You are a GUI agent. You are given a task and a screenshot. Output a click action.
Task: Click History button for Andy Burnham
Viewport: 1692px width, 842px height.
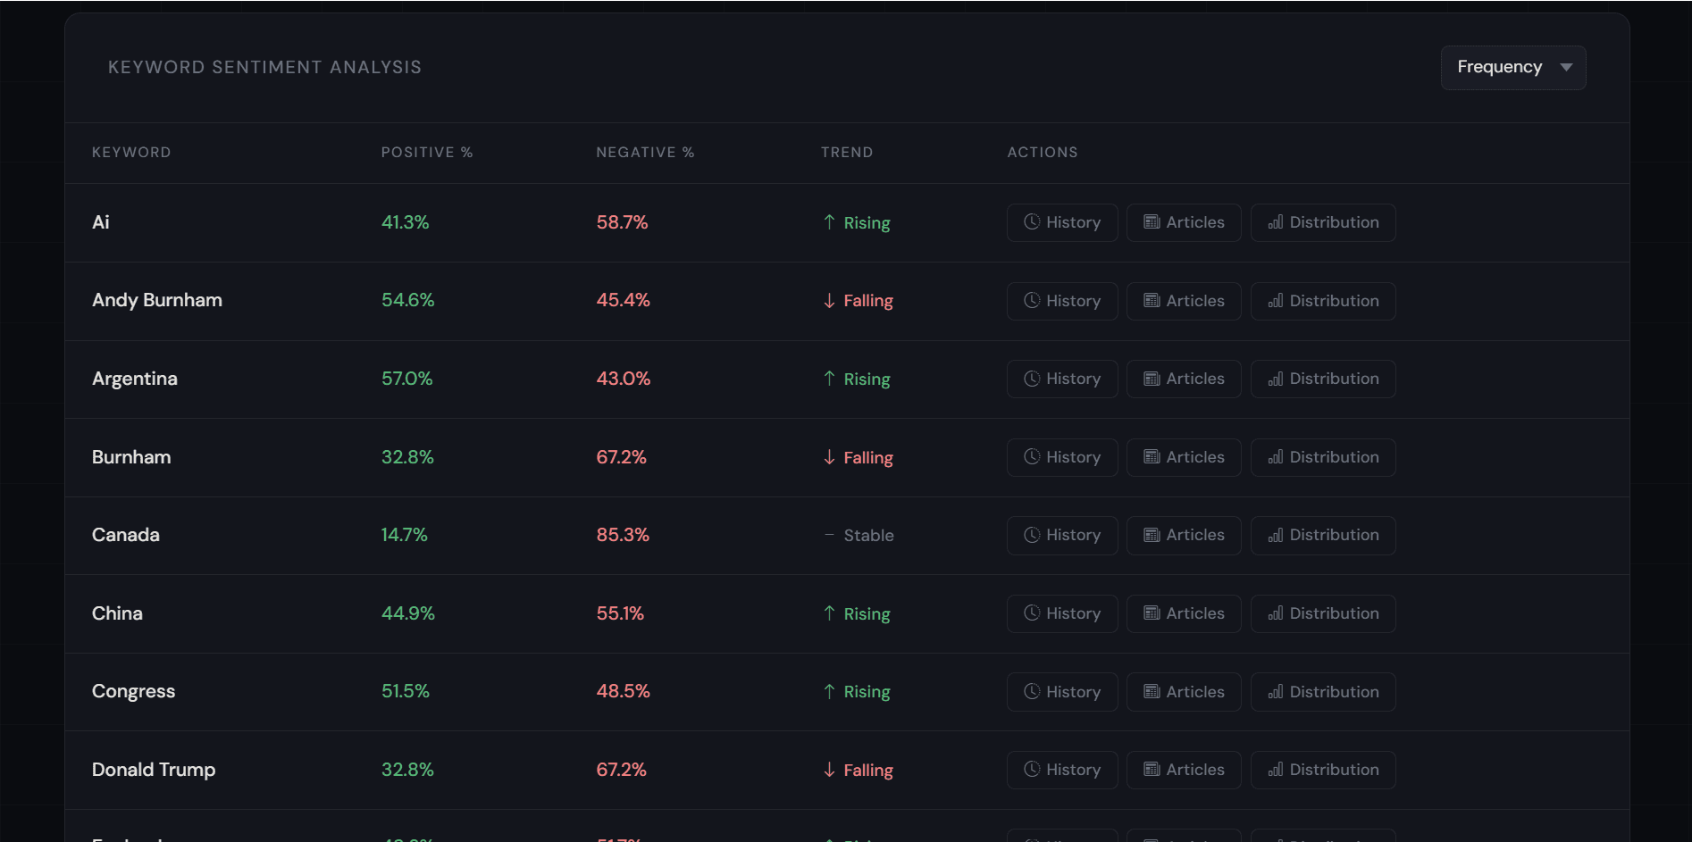pos(1062,301)
